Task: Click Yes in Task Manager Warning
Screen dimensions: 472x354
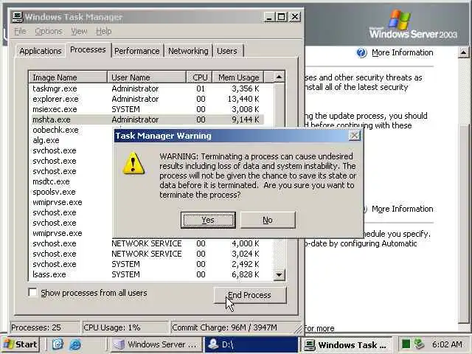Action: [208, 220]
